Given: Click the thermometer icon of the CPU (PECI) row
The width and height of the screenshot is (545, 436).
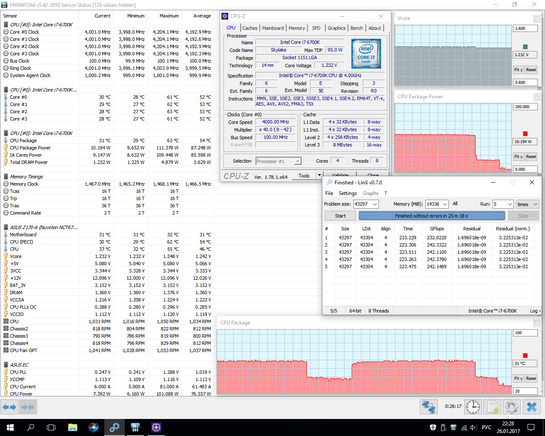Looking at the screenshot, I should click(x=6, y=242).
